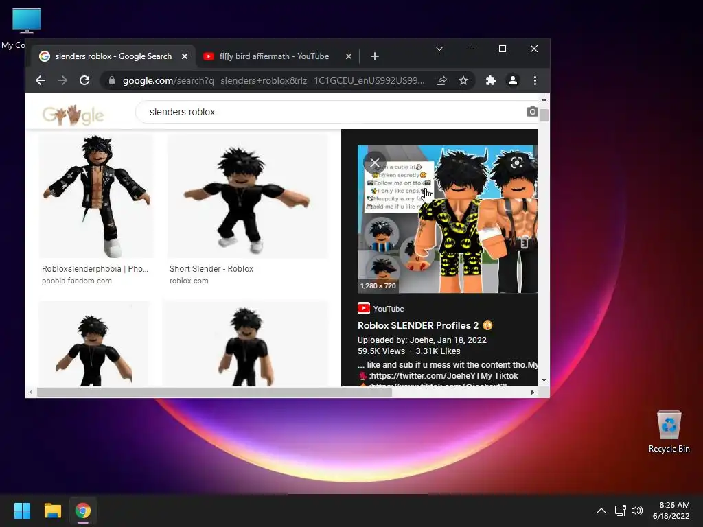Click the Uploaded by: Joehe, Jan 18, 2022 text
The height and width of the screenshot is (527, 703).
[422, 340]
